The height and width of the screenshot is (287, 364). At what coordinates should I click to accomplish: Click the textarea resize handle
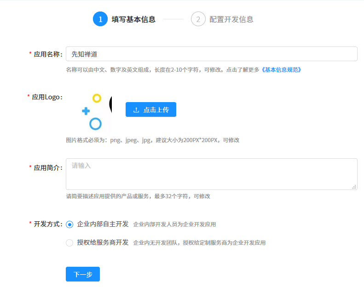coord(354,187)
